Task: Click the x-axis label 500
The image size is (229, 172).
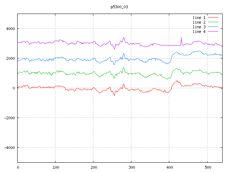Action: 208,167
